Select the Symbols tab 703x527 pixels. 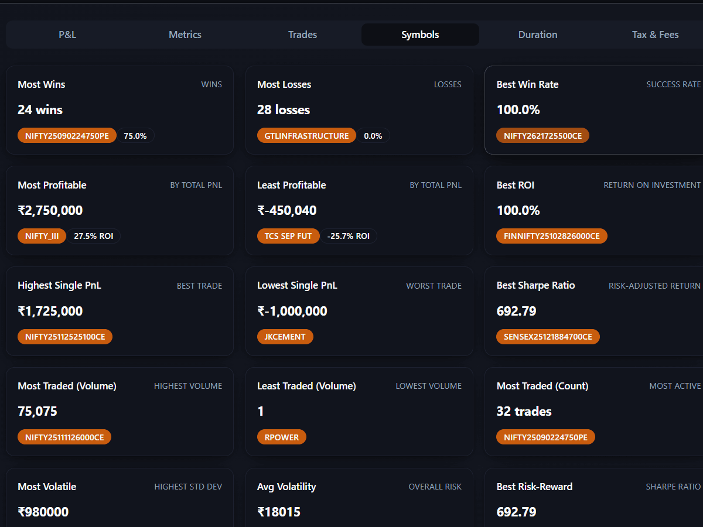pyautogui.click(x=419, y=35)
